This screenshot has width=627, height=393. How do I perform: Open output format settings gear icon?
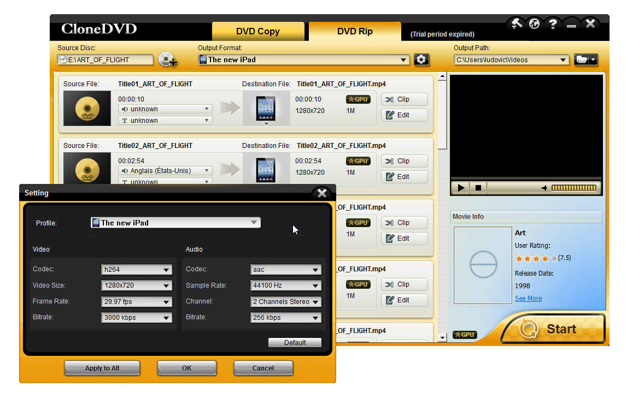click(x=421, y=60)
